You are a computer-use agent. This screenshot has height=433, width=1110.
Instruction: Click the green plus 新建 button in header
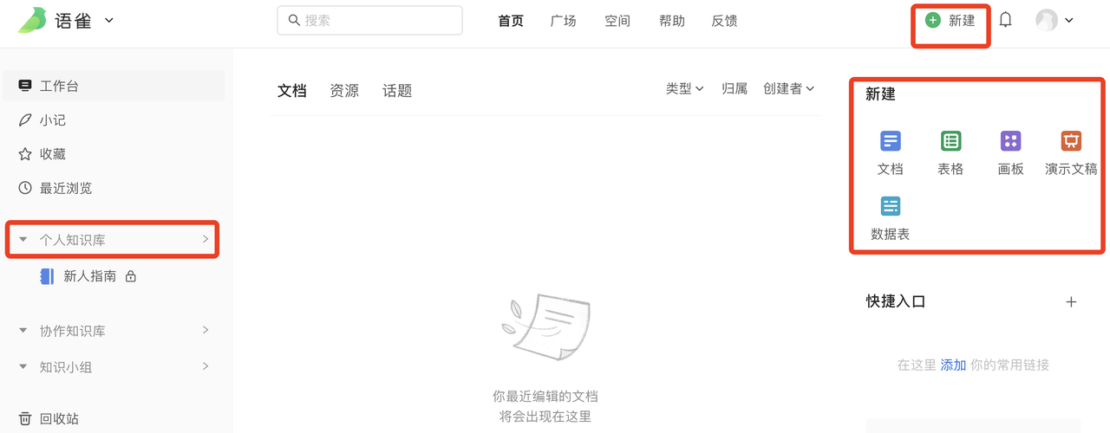(950, 20)
